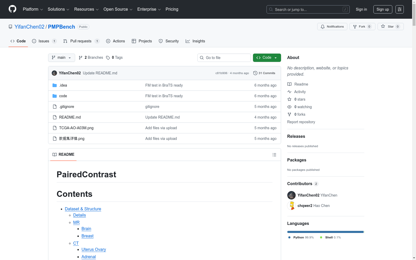Click the .gitignore file icon

click(x=55, y=107)
